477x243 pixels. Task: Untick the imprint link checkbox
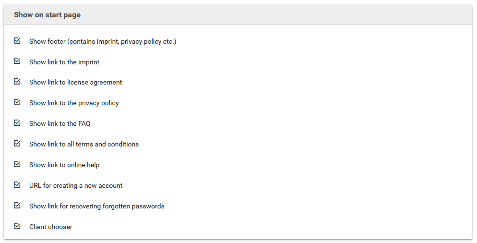17,61
